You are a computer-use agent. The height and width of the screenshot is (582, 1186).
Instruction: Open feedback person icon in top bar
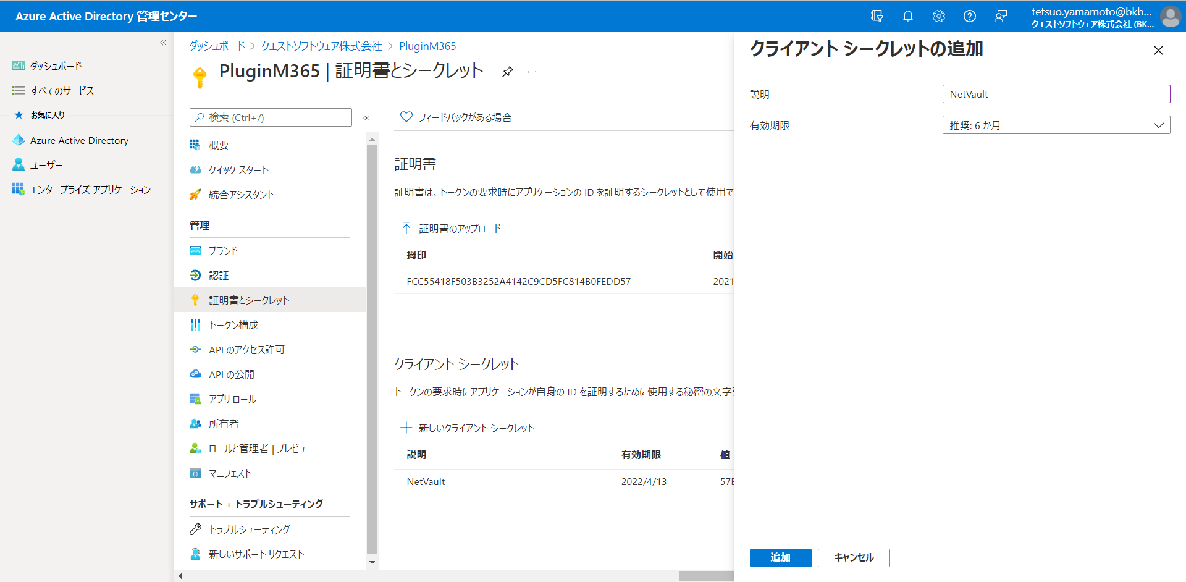coord(1000,16)
